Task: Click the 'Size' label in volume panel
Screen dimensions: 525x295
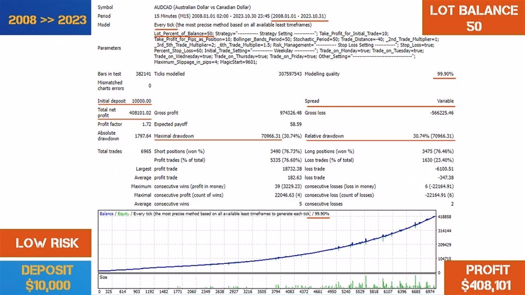Action: [103, 276]
